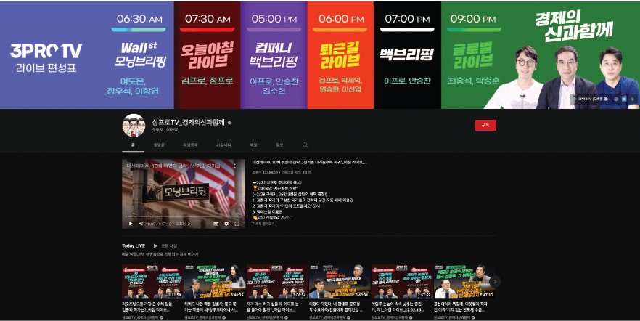Expand the description with 자세히 알아보기
The image size is (640, 321).
[263, 224]
